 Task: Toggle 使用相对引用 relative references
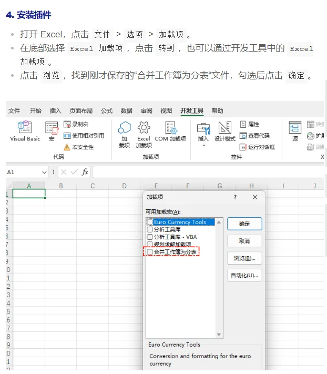point(84,136)
